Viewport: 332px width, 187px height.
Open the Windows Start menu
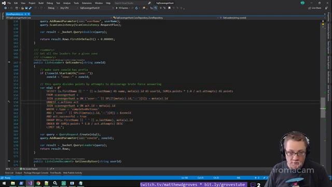click(x=4, y=183)
